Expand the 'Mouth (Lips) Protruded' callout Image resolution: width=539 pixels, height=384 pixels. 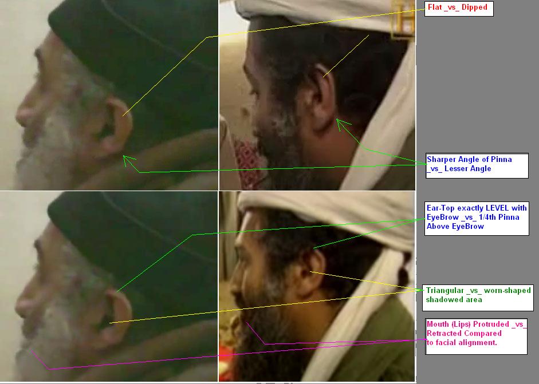(x=475, y=337)
